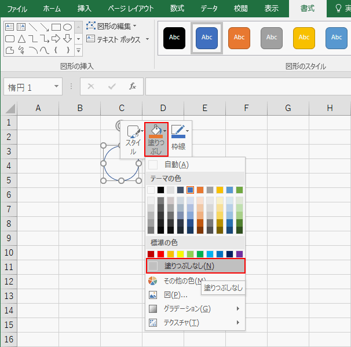The image size is (351, 347).
Task: Select the freeform shape tool
Action: 10,50
